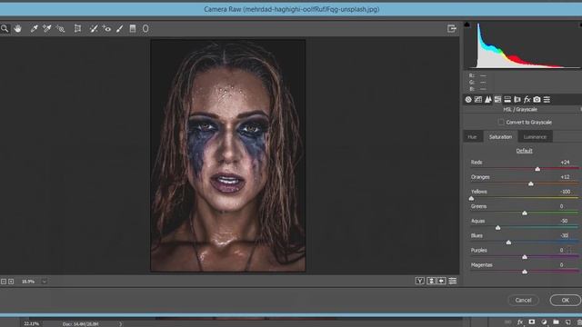Click the histogram display
Image resolution: width=582 pixels, height=327 pixels.
[524, 45]
